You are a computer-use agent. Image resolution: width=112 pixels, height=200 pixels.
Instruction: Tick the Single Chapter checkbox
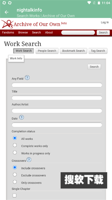(x=15, y=195)
